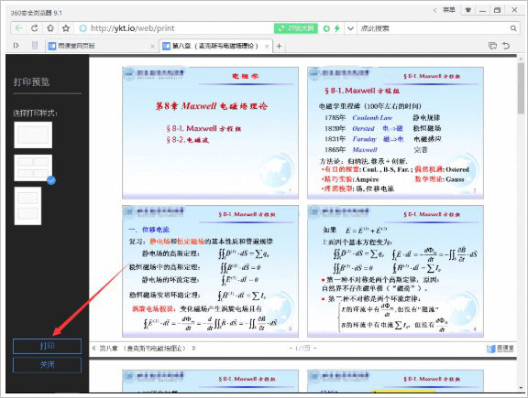The width and height of the screenshot is (528, 398).
Task: Open the 菜单 menu in title bar
Action: (x=448, y=10)
